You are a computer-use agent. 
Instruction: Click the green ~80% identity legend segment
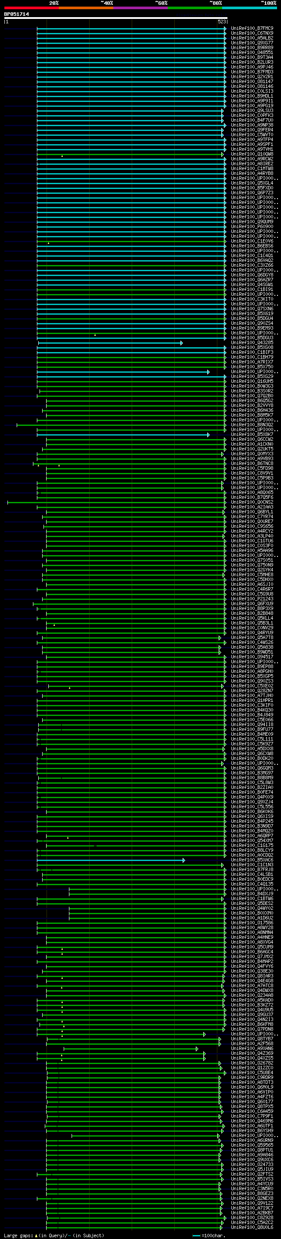195,8
